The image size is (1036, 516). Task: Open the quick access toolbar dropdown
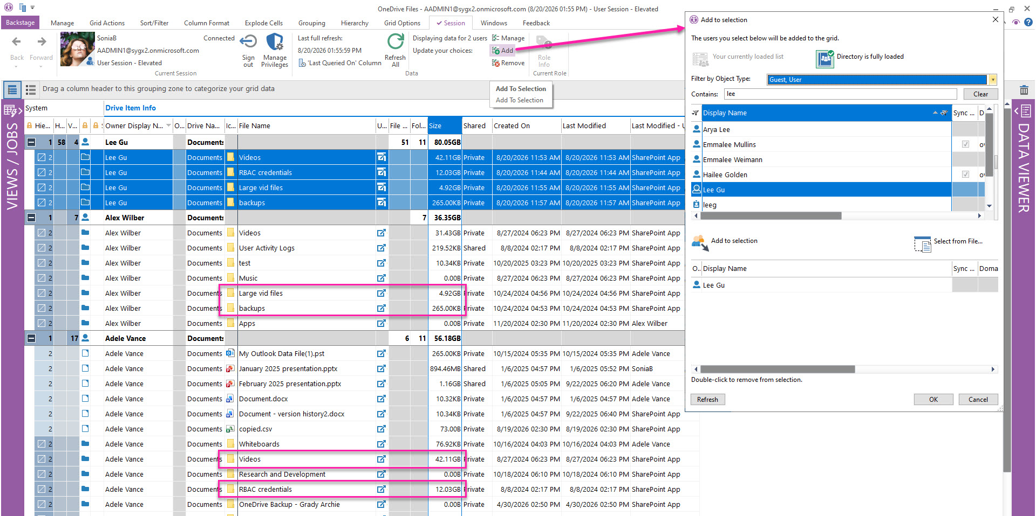(32, 8)
